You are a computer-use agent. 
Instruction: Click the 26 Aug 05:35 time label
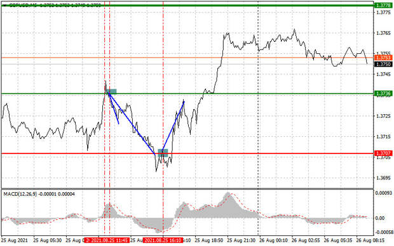pyautogui.click(x=338, y=240)
